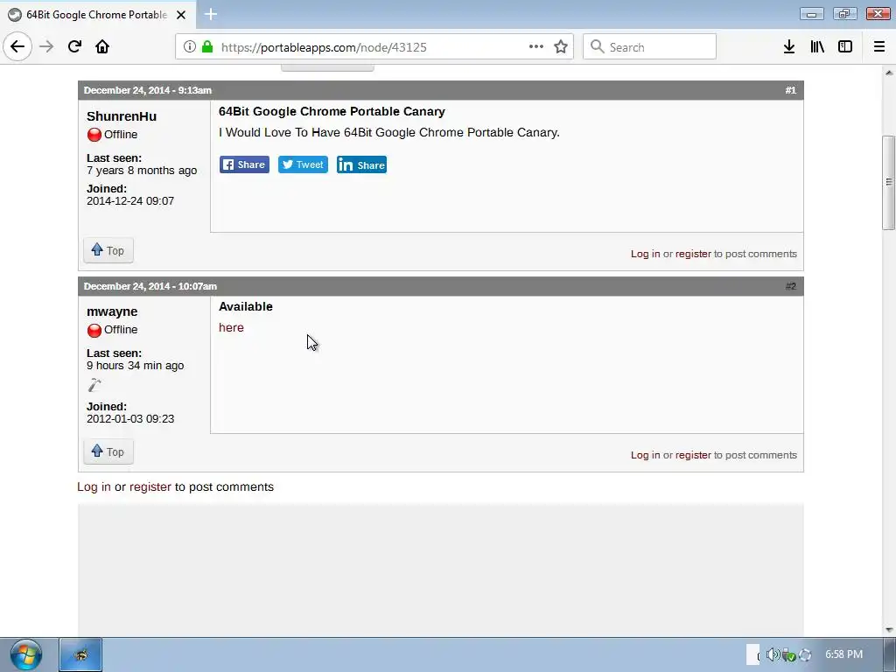Click Top button under ShunrenHu's post
Viewport: 896px width, 672px height.
click(108, 250)
